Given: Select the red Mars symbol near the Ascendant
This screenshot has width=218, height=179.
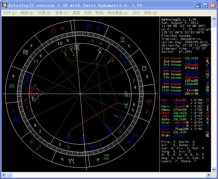Looking at the screenshot, I should [33, 88].
